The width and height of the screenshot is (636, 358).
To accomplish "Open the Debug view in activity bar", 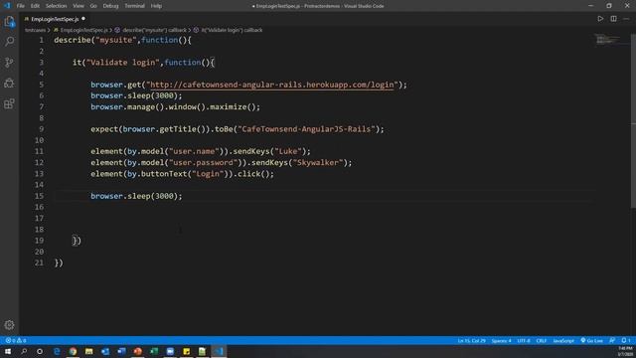I will pos(9,84).
